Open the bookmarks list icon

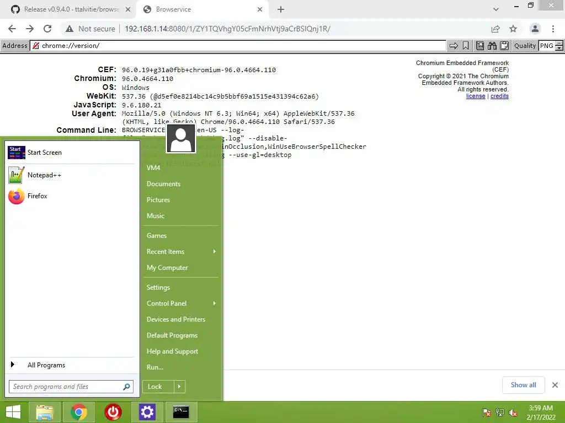click(x=480, y=46)
